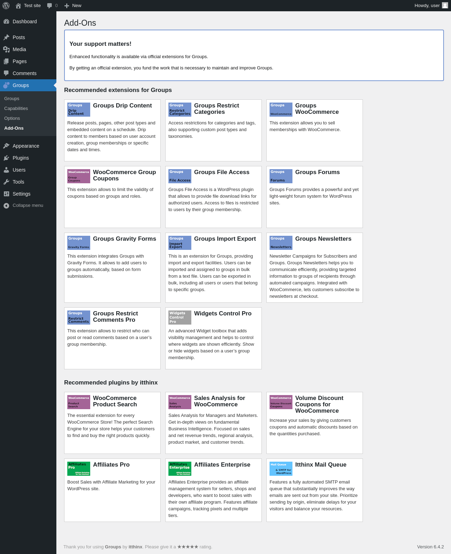Open the Groups File Access title link
The image size is (451, 554).
tap(222, 172)
